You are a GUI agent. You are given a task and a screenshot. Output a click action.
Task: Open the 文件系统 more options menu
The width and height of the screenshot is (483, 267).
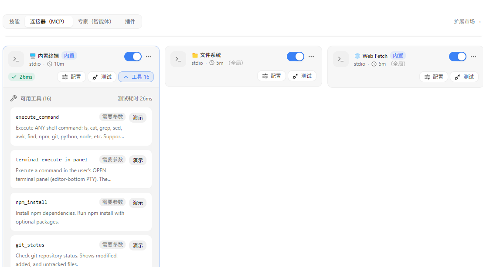coord(311,57)
